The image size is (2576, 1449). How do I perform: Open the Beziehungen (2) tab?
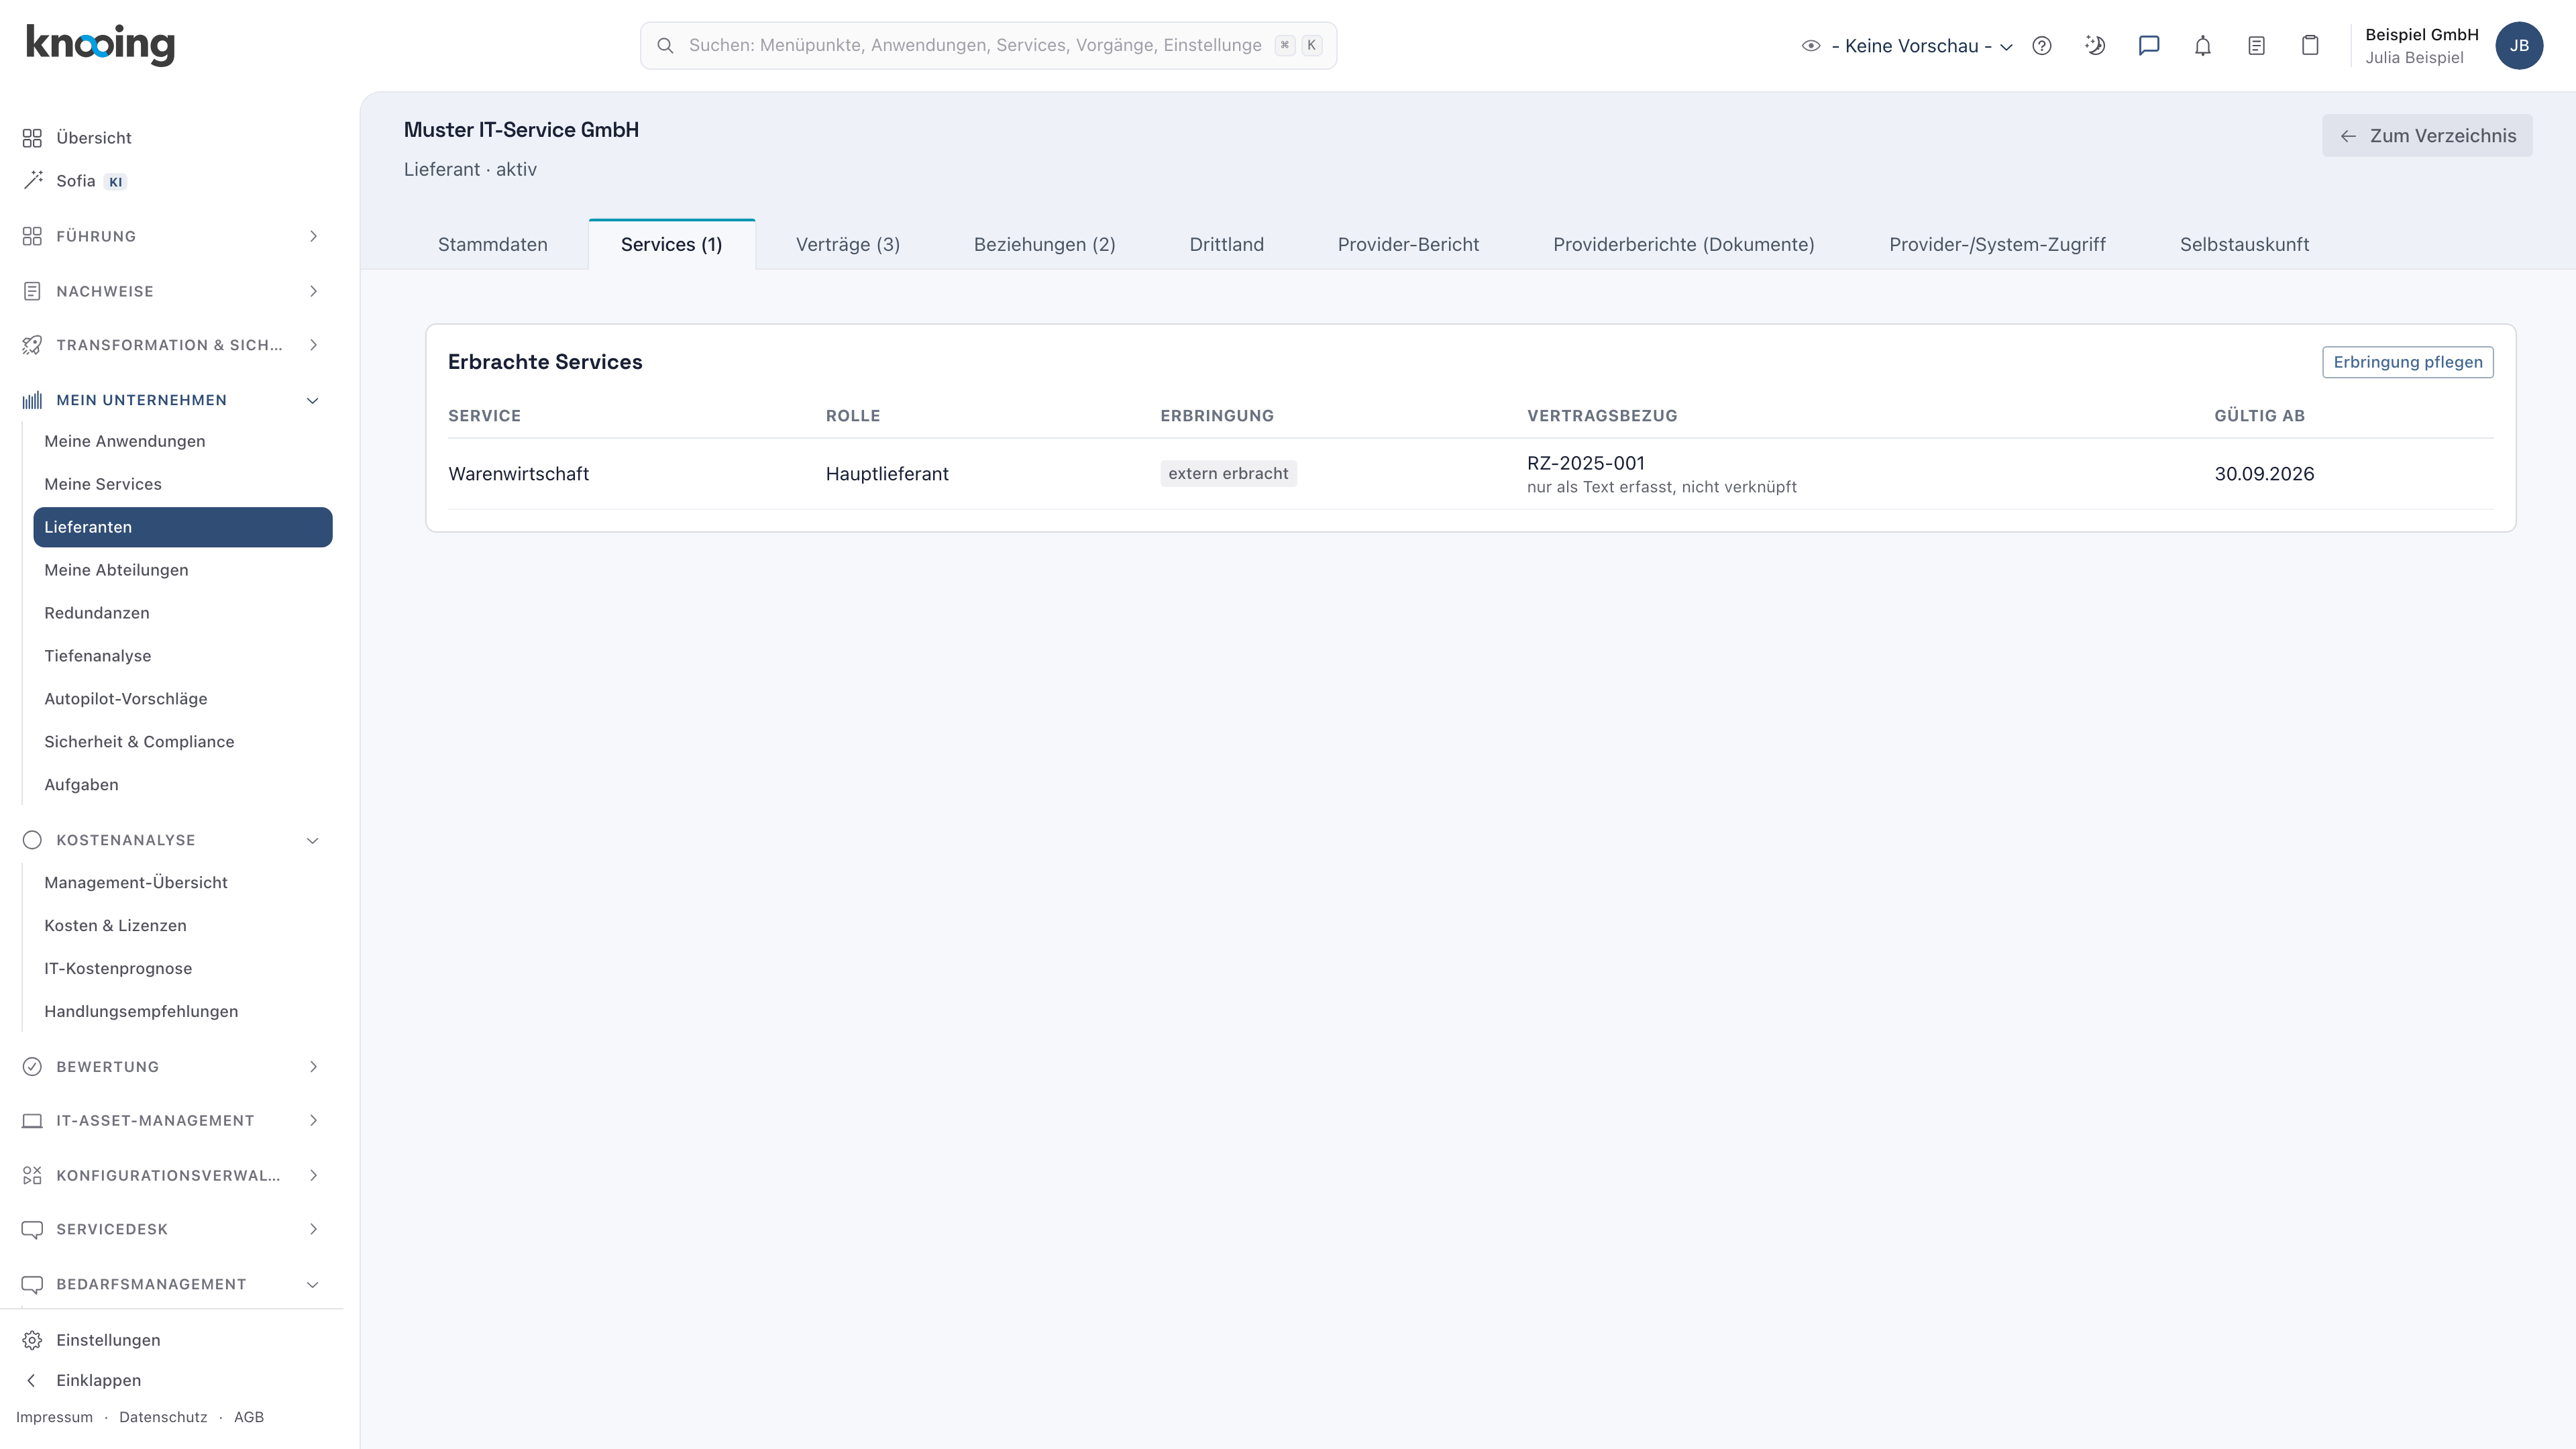tap(1045, 245)
